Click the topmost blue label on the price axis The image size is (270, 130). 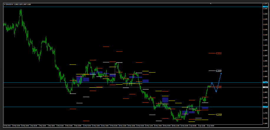click(265, 6)
